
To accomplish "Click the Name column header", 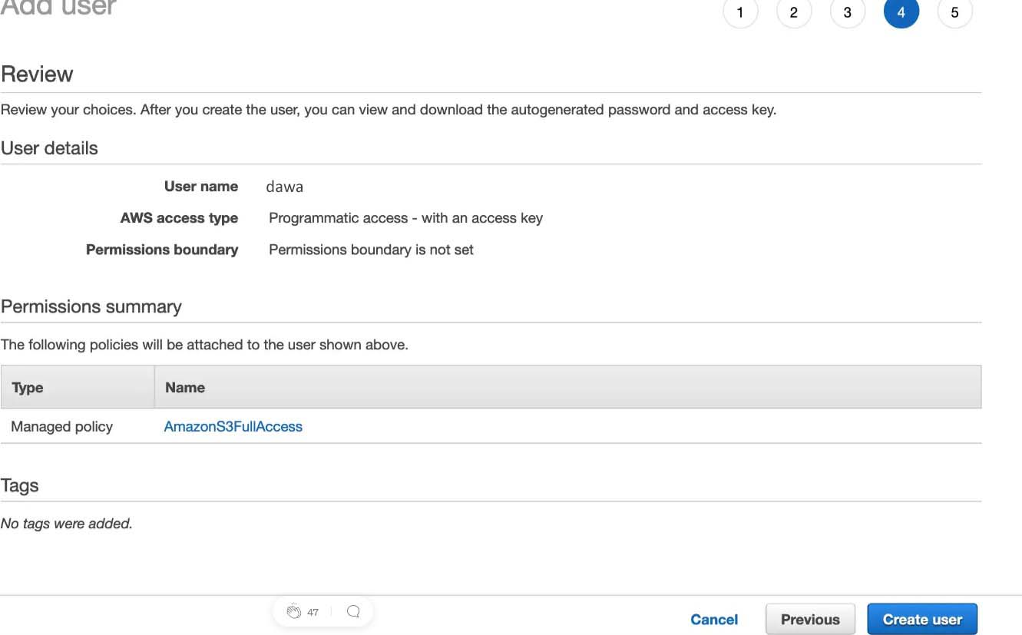I will point(185,388).
